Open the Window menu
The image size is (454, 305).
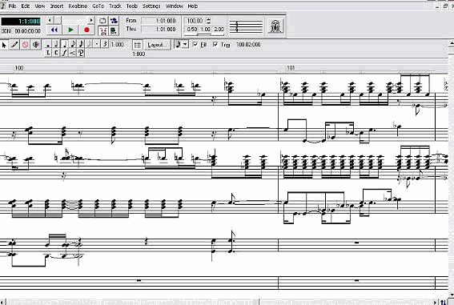(174, 6)
